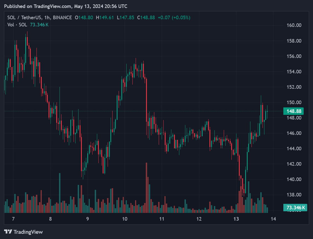This screenshot has height=239, width=313.
Task: Click the TradingView wordmark at bottom left
Action: point(28,232)
